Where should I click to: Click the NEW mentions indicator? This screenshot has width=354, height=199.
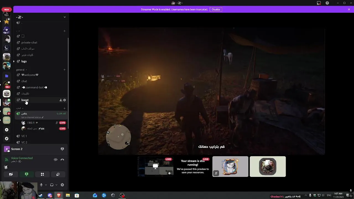click(7, 9)
